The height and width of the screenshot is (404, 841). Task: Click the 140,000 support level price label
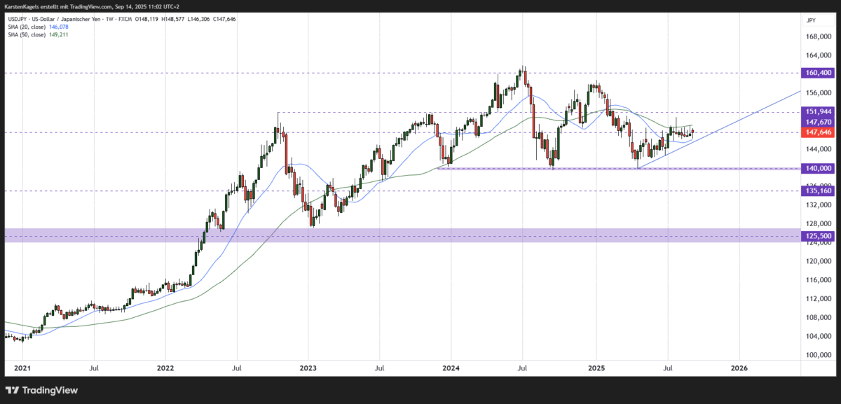[817, 168]
